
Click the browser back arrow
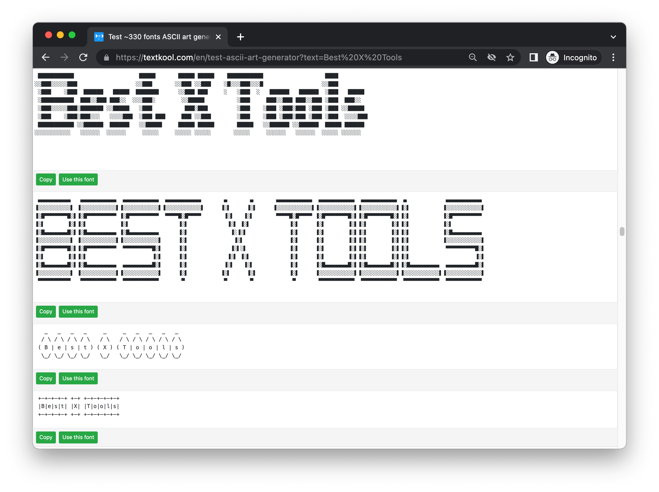(46, 58)
